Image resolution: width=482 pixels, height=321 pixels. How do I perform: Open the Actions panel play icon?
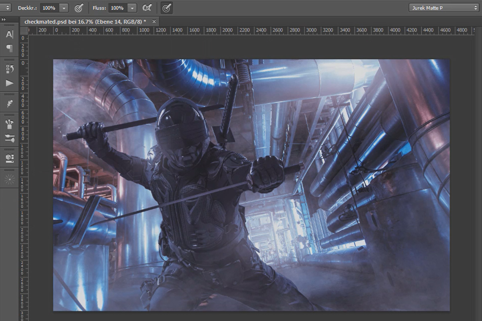(9, 83)
